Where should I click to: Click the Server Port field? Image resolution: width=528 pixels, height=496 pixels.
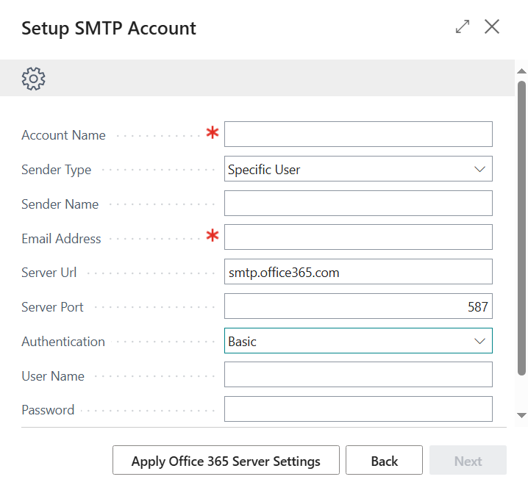tap(357, 306)
